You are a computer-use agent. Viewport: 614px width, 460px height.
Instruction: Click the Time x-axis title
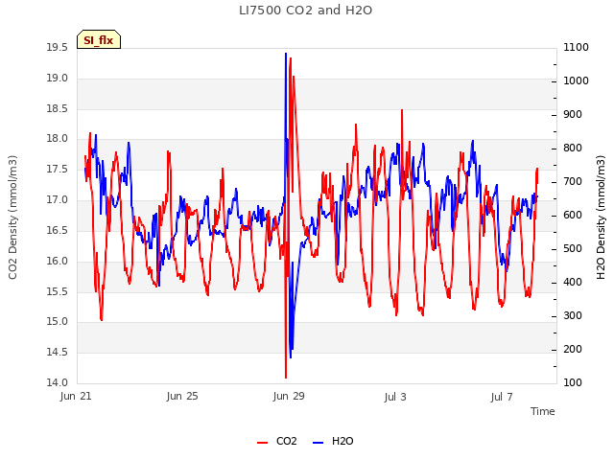tap(543, 411)
